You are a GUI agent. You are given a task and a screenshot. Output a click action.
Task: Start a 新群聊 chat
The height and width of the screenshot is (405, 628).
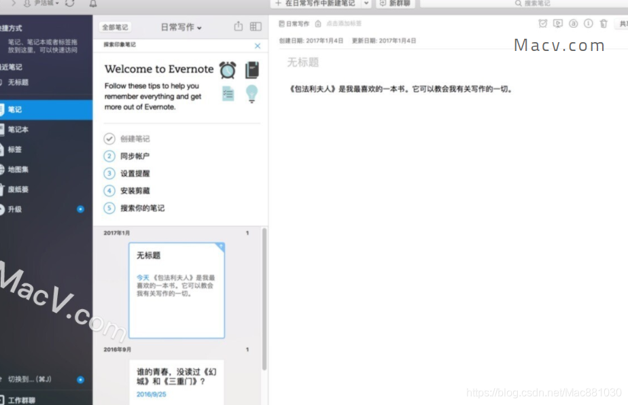click(x=396, y=3)
